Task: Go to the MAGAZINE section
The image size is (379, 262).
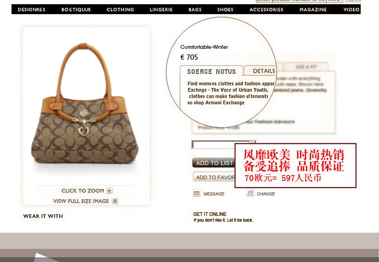Action: pos(313,9)
